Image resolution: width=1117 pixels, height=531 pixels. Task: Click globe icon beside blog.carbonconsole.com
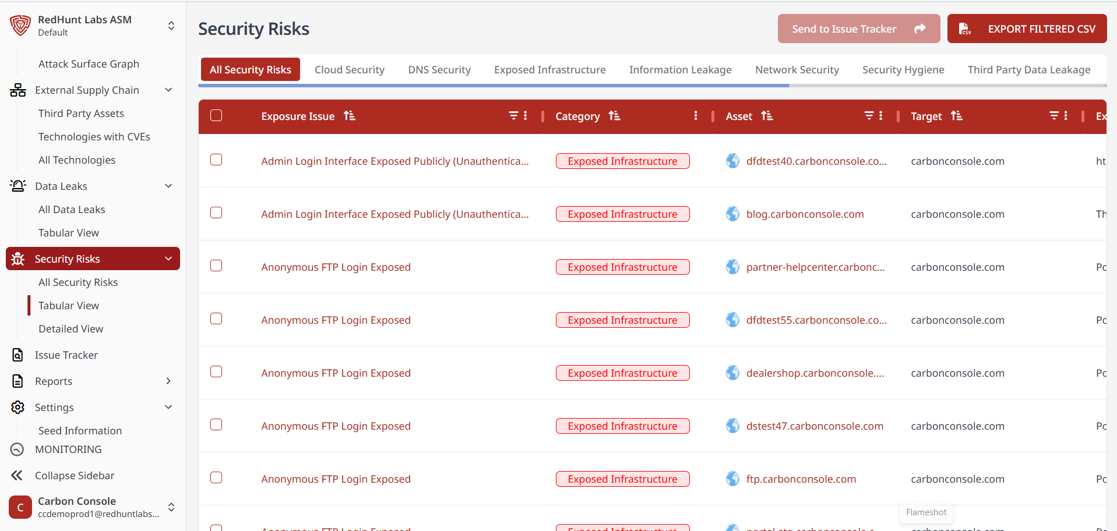(733, 214)
